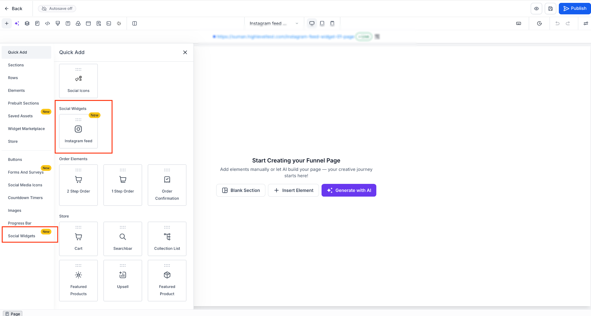This screenshot has height=316, width=591.
Task: Open the color circles icon
Action: (x=78, y=23)
